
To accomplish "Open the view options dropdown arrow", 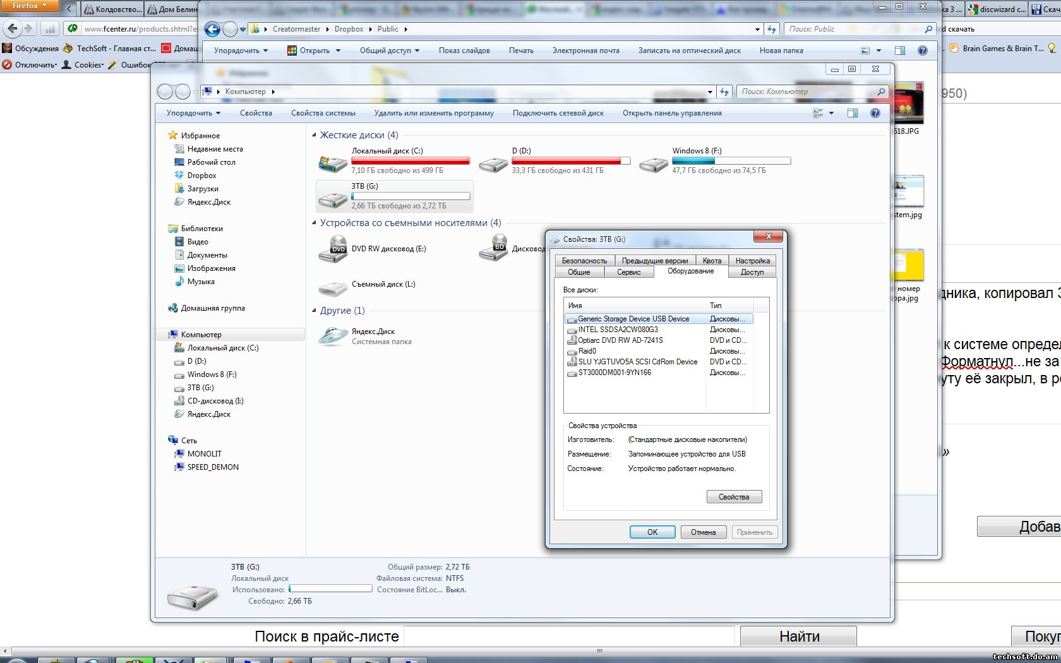I will pos(831,113).
